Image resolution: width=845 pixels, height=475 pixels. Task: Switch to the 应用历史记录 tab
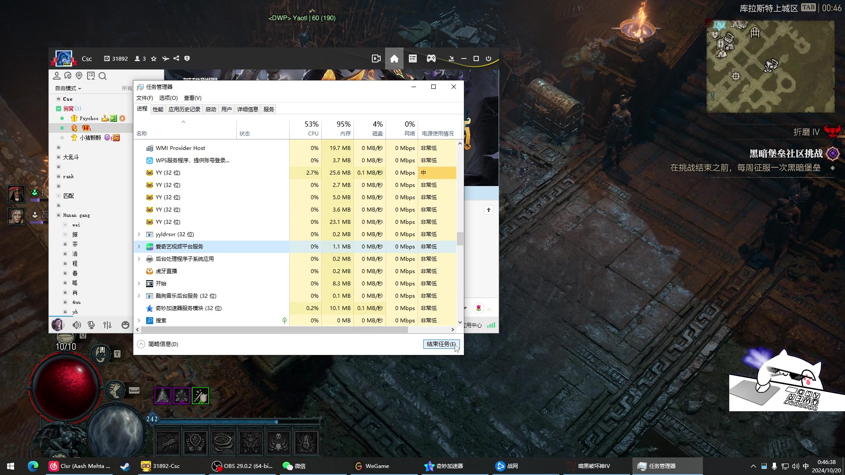pyautogui.click(x=184, y=110)
